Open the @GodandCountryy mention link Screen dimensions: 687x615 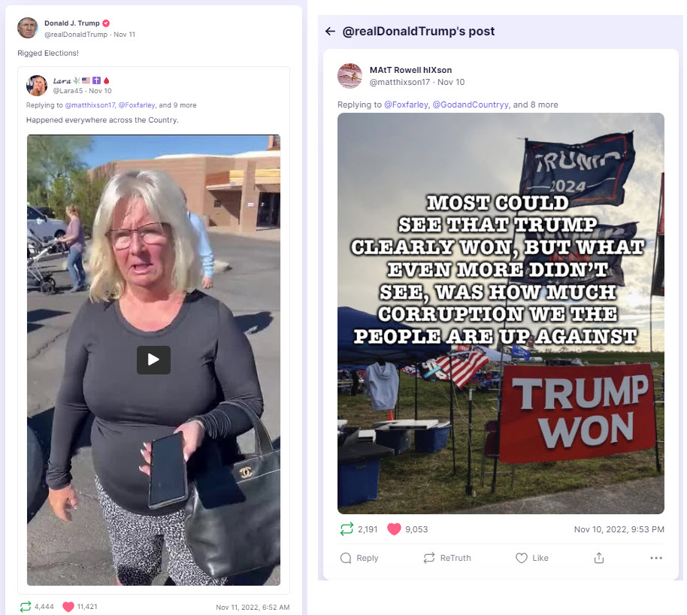(x=471, y=105)
